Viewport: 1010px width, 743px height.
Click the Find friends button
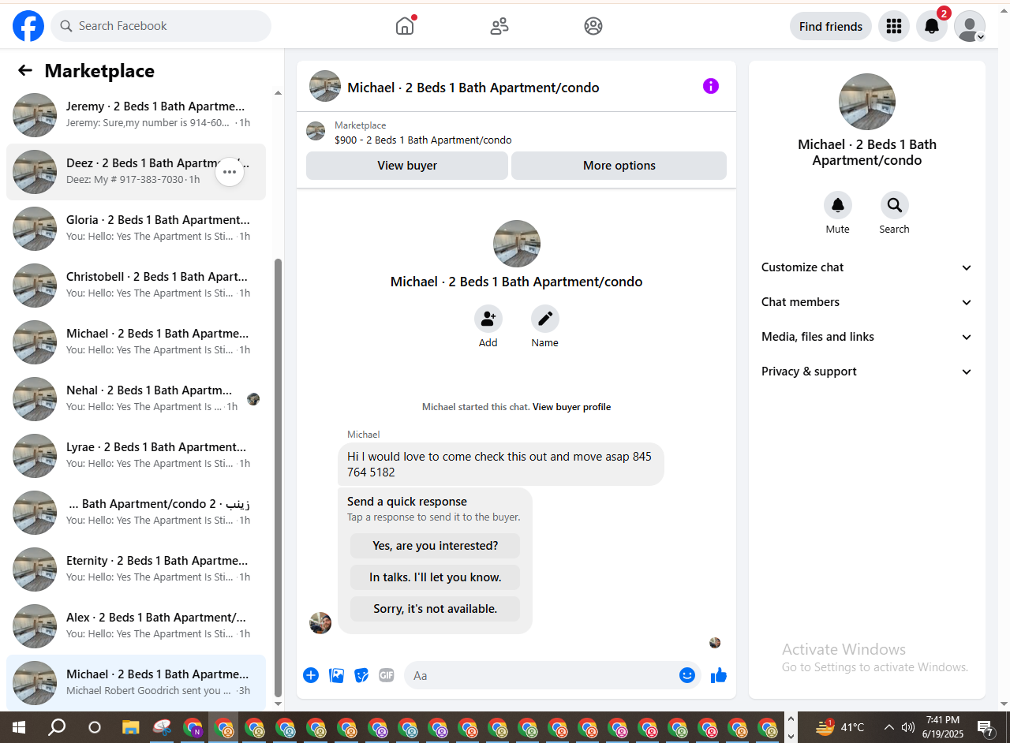[831, 26]
